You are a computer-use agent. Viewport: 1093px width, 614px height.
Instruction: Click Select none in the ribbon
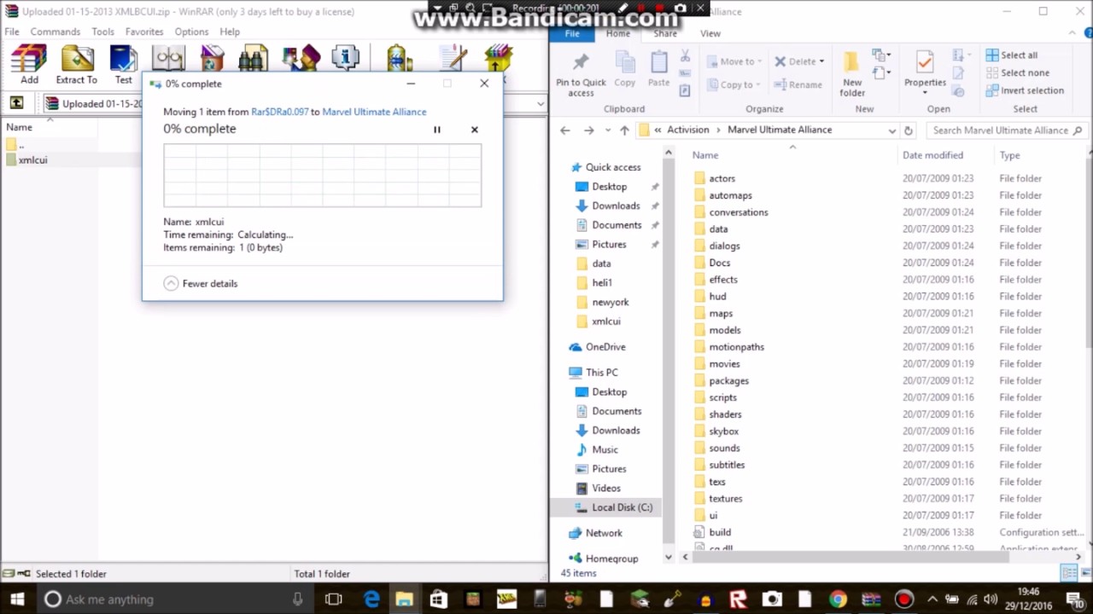(1018, 72)
